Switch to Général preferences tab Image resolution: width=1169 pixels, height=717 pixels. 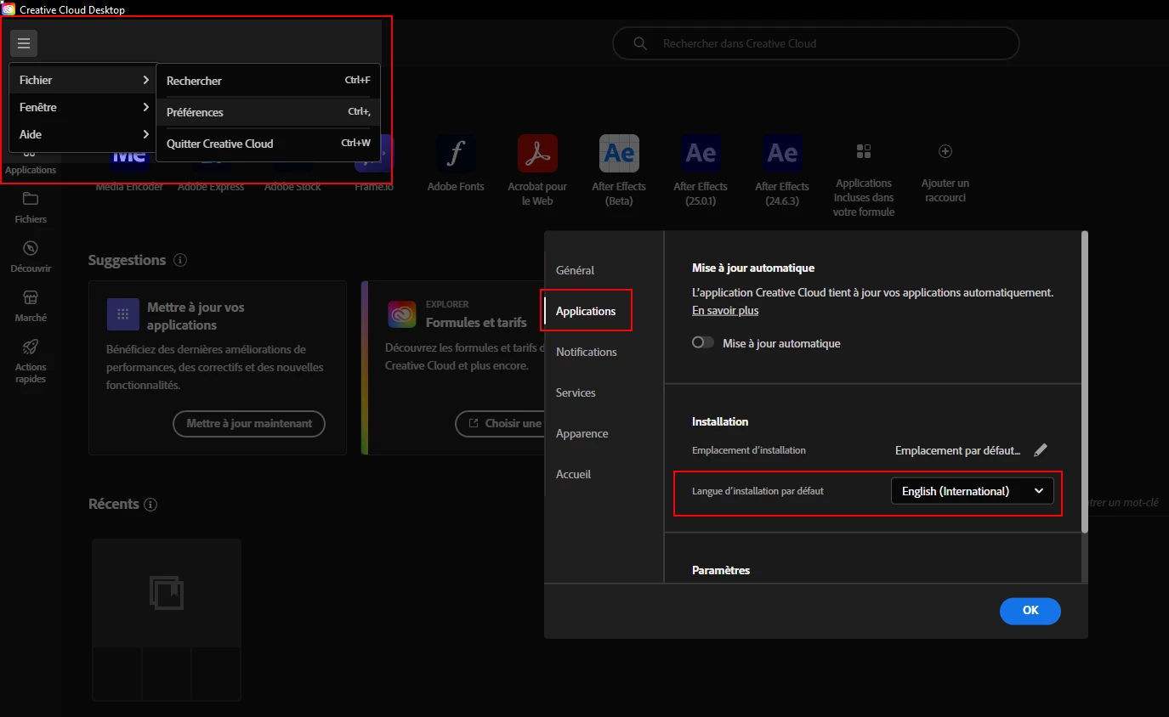[575, 270]
